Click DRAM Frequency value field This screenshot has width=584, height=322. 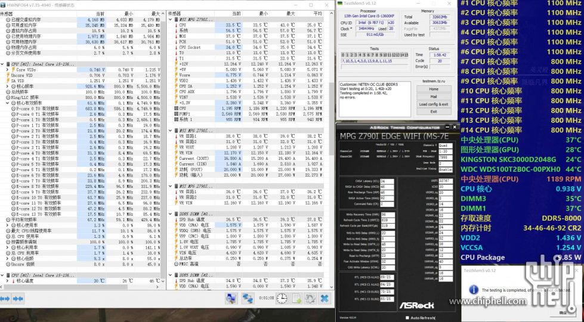(x=446, y=157)
